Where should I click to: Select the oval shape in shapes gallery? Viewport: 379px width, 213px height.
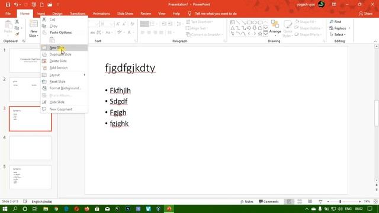coord(255,22)
